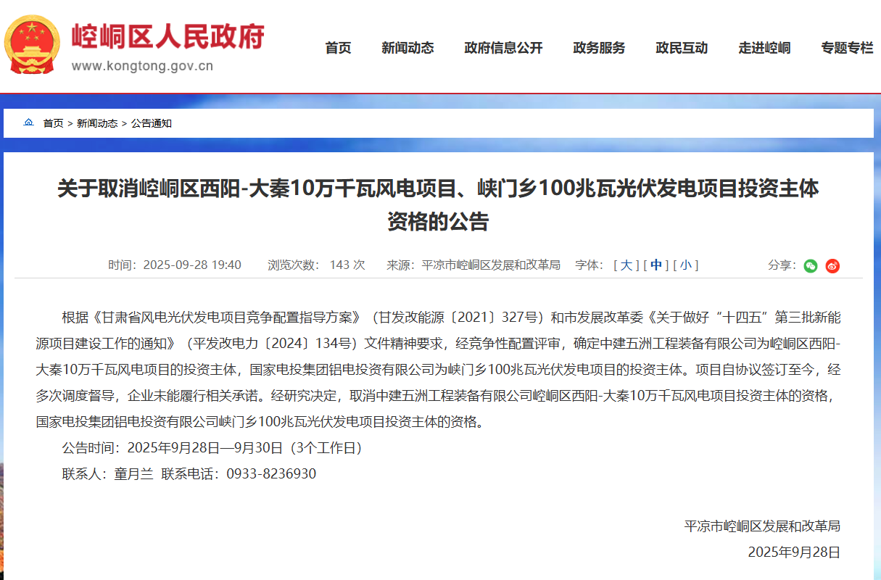Click the 分享 label
This screenshot has width=881, height=580.
[782, 265]
